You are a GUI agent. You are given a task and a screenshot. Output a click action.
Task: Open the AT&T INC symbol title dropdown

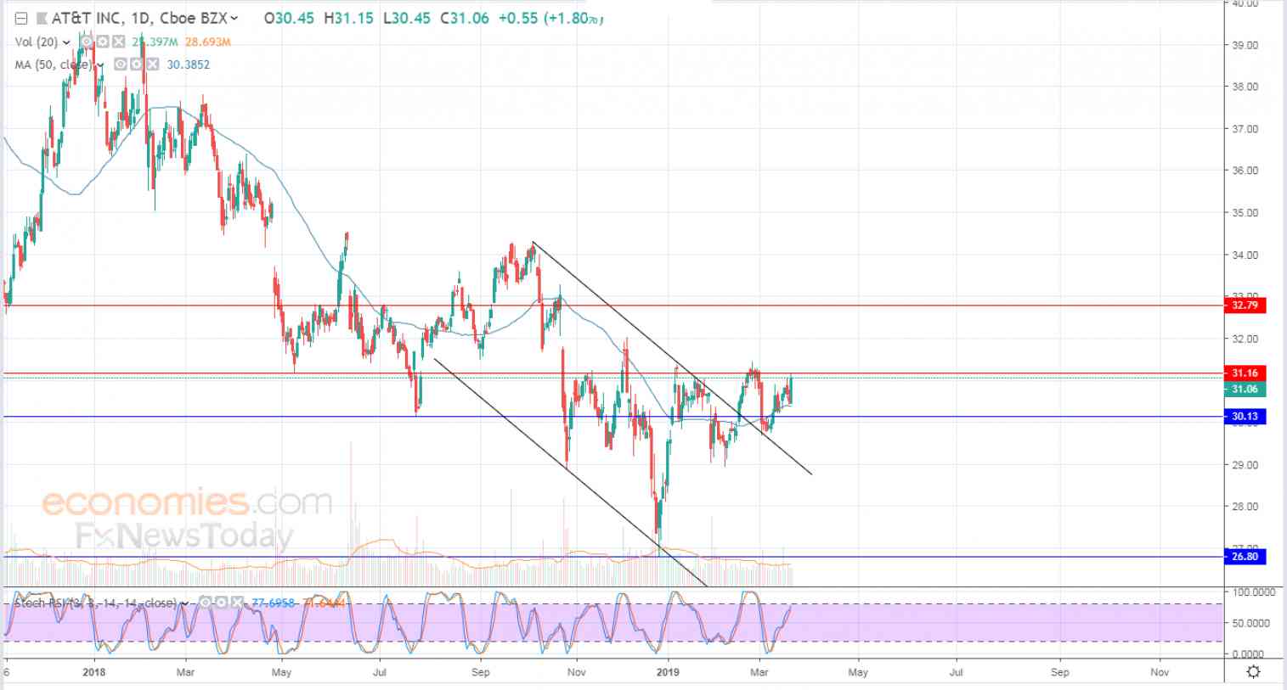pos(234,18)
